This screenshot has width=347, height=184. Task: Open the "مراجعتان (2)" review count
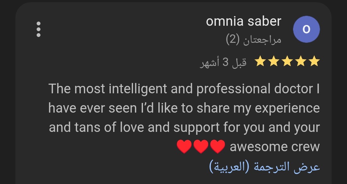pyautogui.click(x=254, y=39)
